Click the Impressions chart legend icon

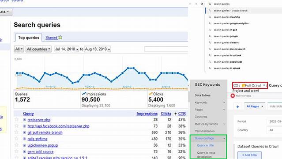84,94
